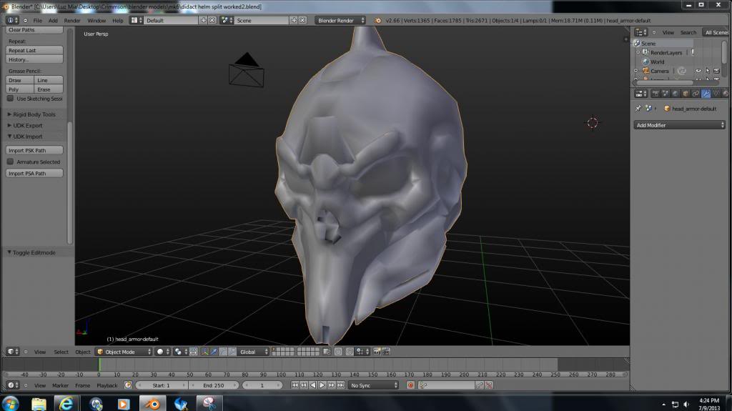Enable Use Sketching Sessions checkbox
Viewport: 732px width, 411px height.
(10, 99)
